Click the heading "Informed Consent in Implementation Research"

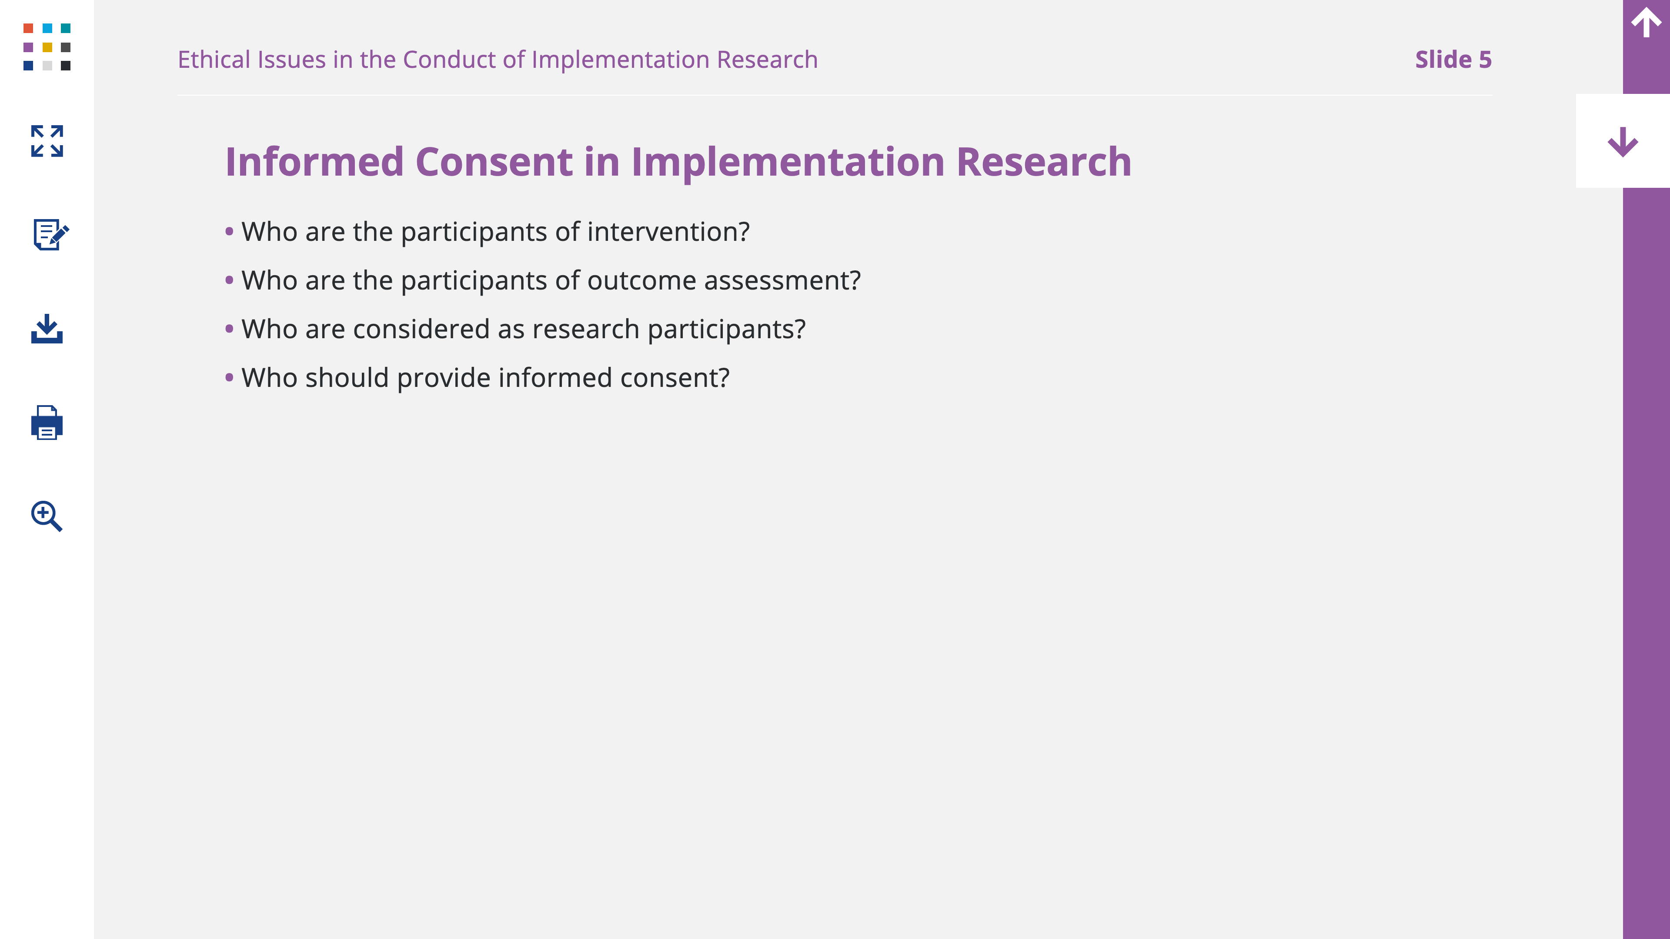[678, 162]
